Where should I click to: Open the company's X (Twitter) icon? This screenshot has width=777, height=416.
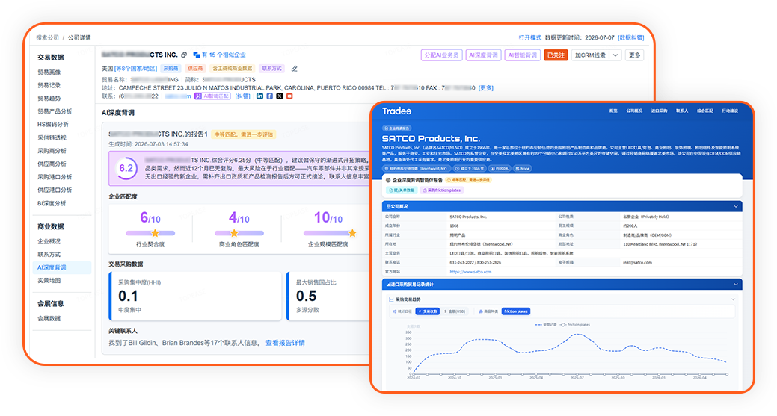[x=280, y=96]
